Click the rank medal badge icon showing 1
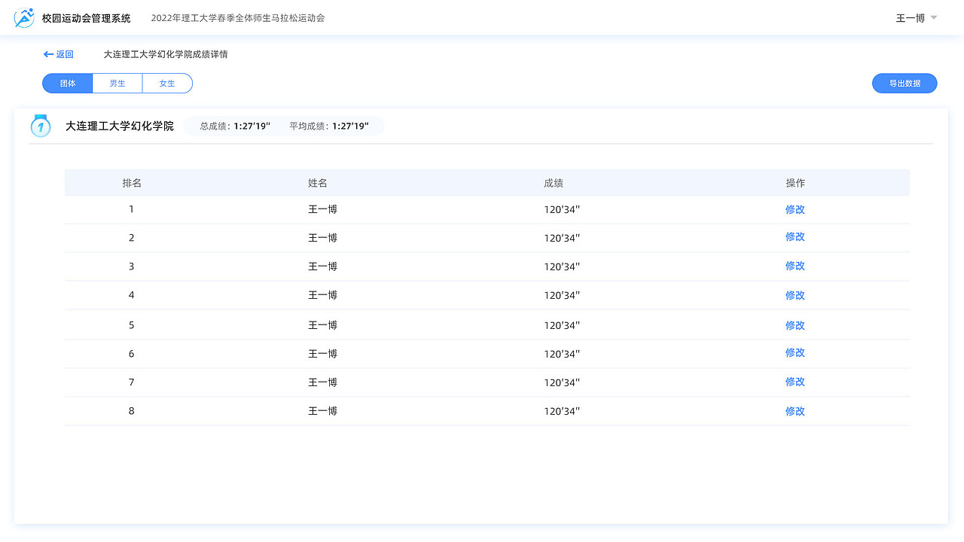This screenshot has height=542, width=964. (x=40, y=126)
